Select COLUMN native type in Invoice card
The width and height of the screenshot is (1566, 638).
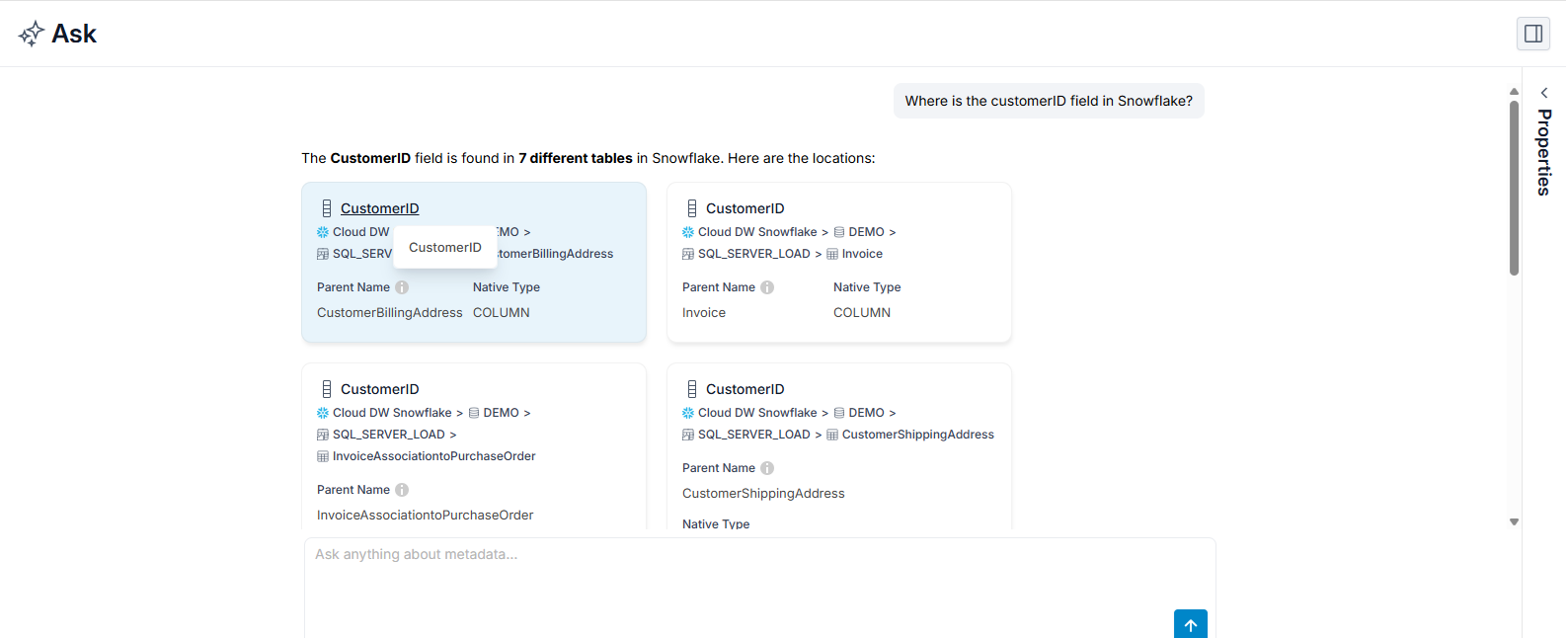pos(862,312)
